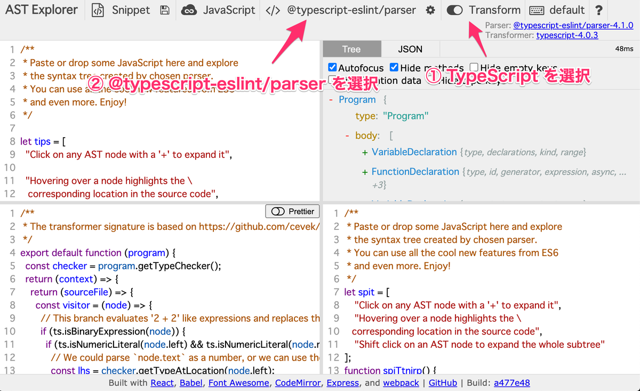
Task: Click the 'if (ts.isBinaryExpression(node)) {' line
Action: point(113,331)
